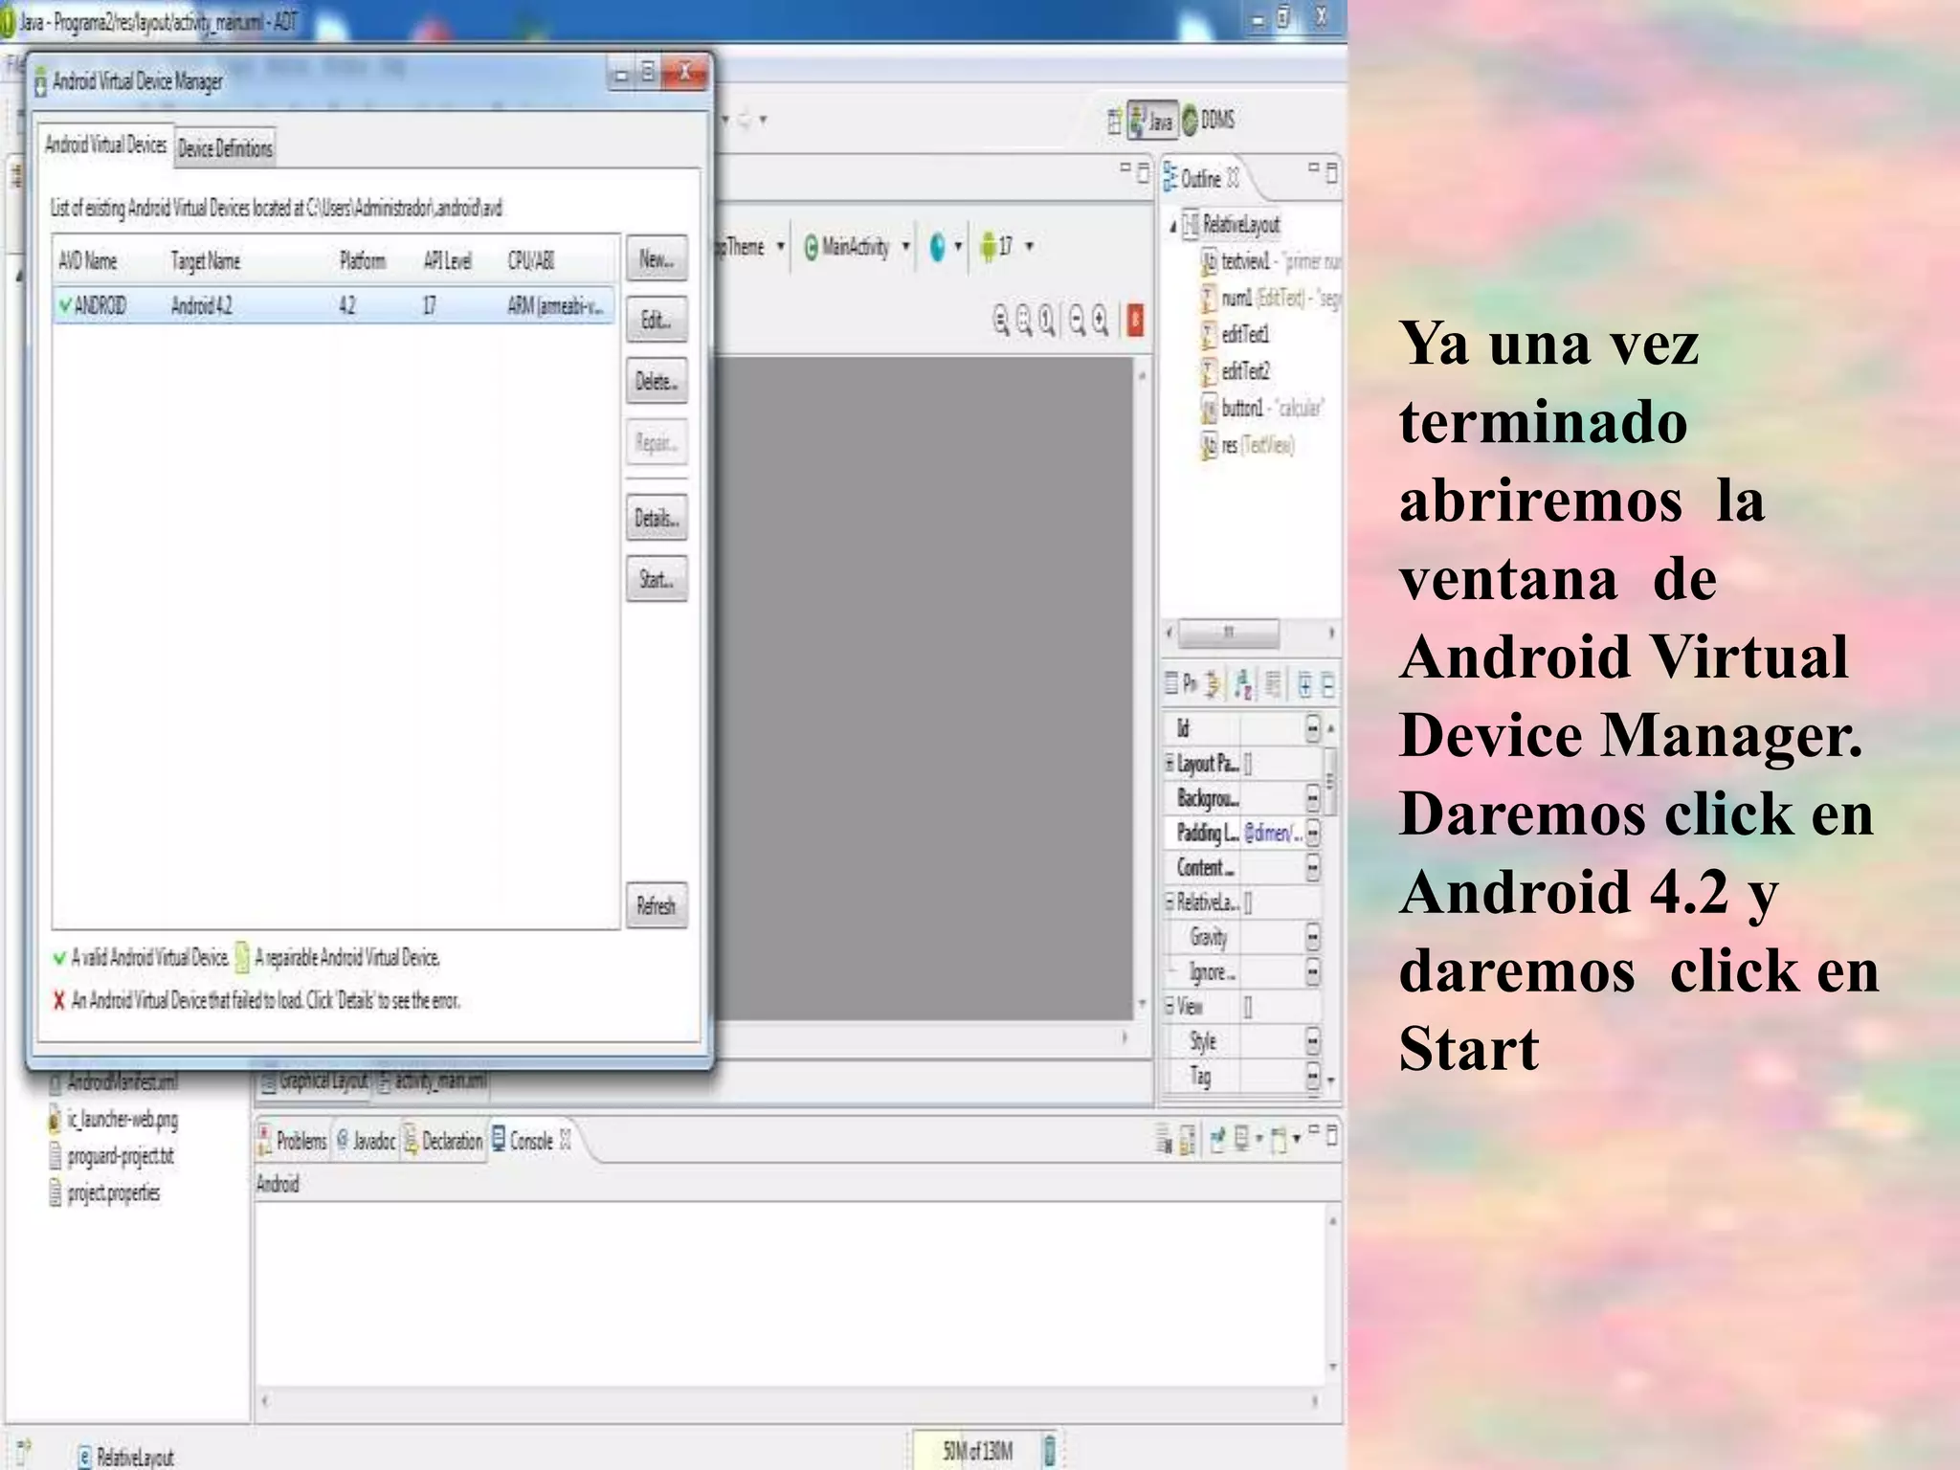Viewport: 1960px width, 1470px height.
Task: Open the ... editor for Padding L property
Action: click(x=1313, y=833)
